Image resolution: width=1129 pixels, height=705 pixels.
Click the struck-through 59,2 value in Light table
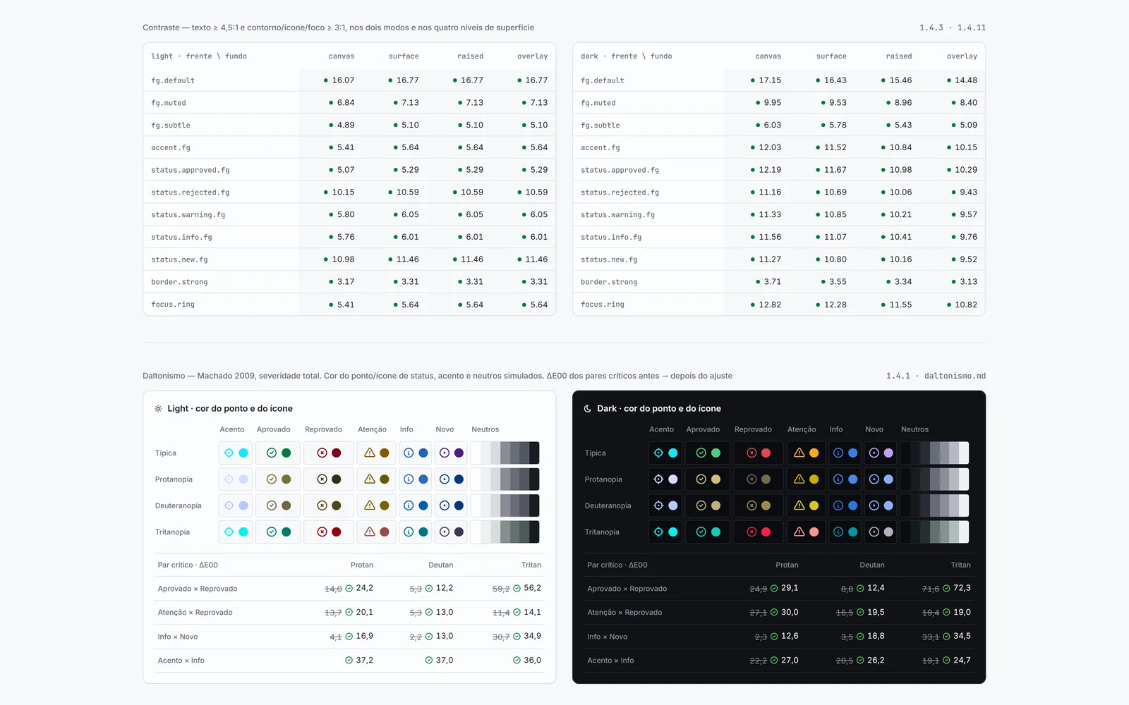point(501,589)
